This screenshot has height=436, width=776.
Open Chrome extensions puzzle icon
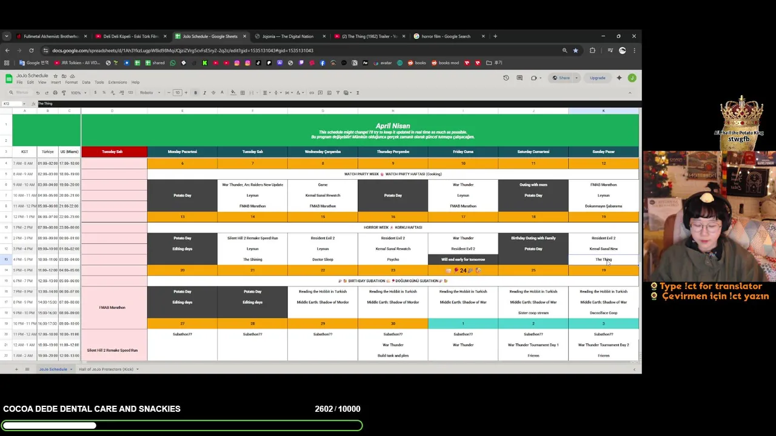click(x=592, y=50)
